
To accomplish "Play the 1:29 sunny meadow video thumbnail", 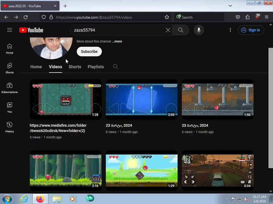I will (x=142, y=171).
